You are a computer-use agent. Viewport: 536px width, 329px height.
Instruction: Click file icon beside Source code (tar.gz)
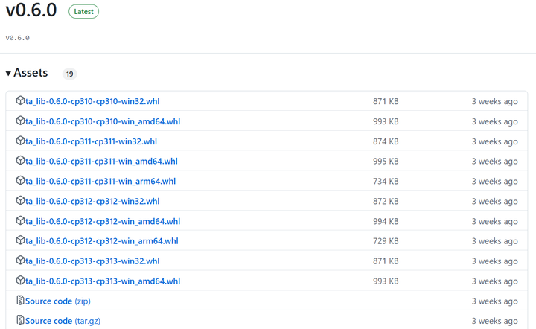[x=20, y=321]
